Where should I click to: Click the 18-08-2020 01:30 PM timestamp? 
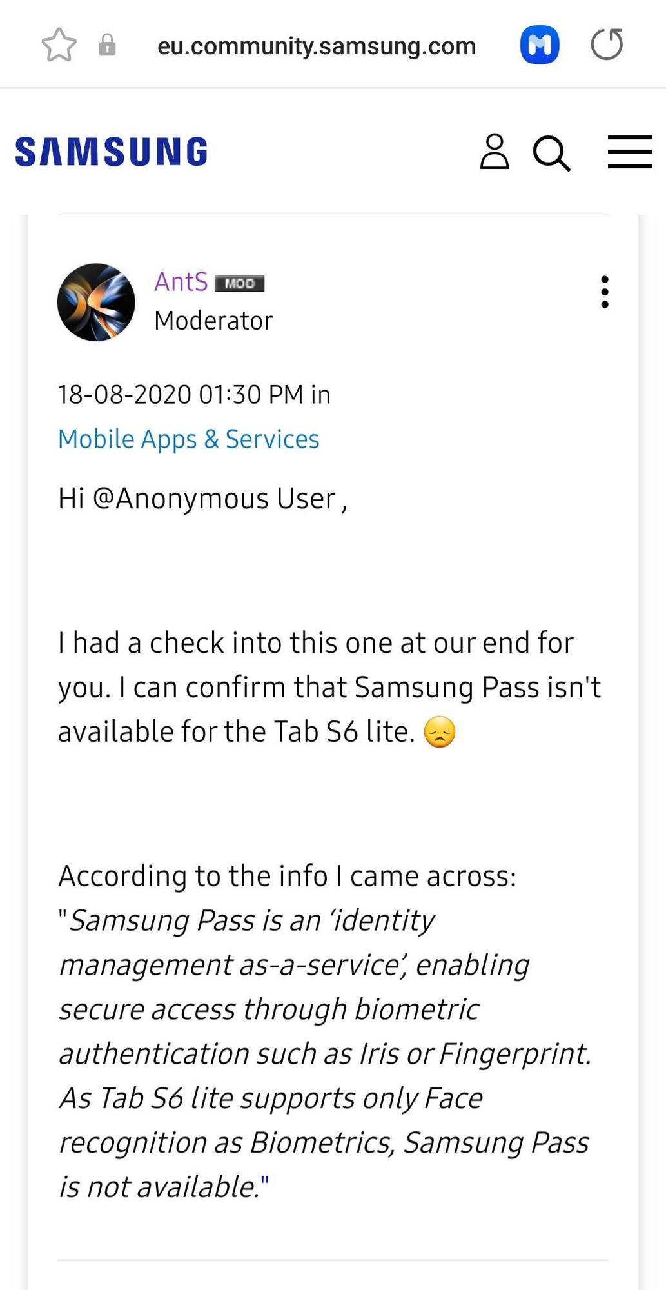(180, 395)
